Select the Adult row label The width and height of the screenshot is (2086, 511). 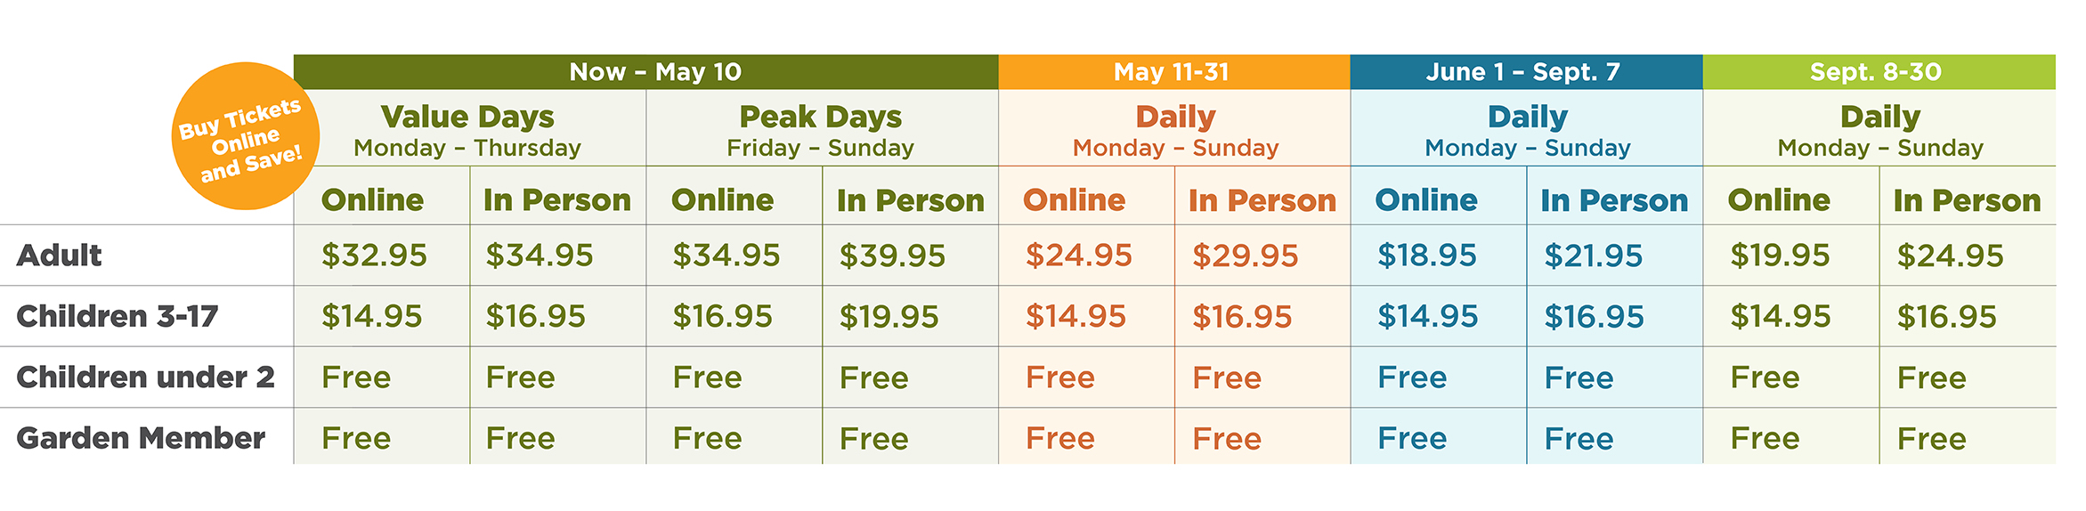coord(59,255)
